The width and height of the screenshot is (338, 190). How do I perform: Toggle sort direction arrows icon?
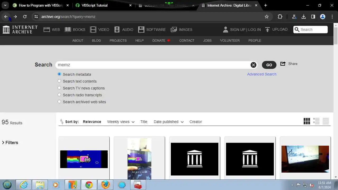[62, 122]
